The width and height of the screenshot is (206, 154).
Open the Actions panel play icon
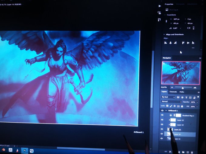(160, 6)
